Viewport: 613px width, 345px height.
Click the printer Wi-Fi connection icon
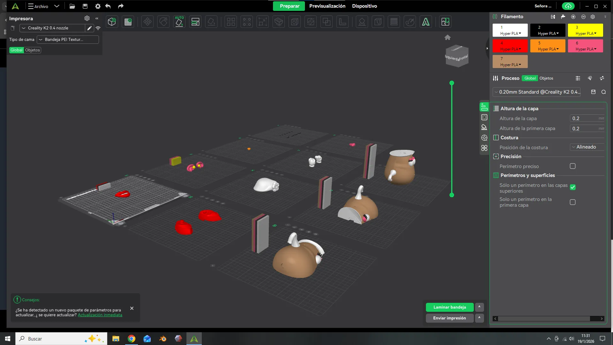[98, 28]
